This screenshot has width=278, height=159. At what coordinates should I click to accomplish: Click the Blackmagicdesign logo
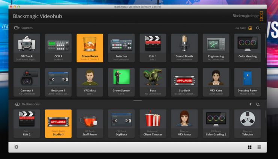coord(248,16)
